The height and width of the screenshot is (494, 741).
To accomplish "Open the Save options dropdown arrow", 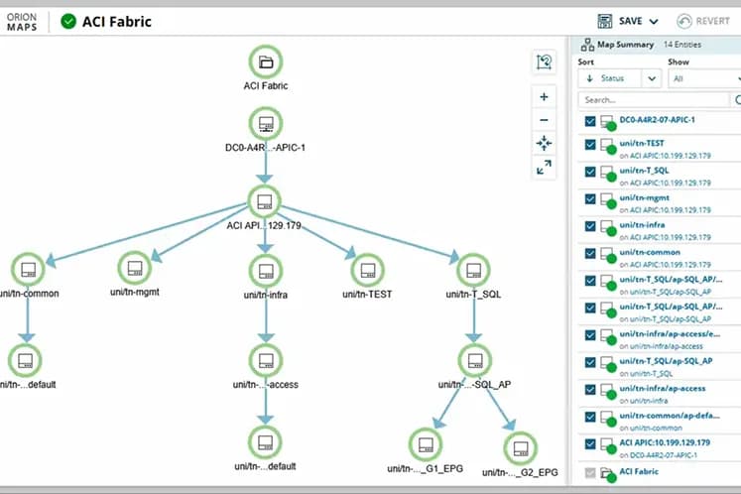I will click(654, 21).
